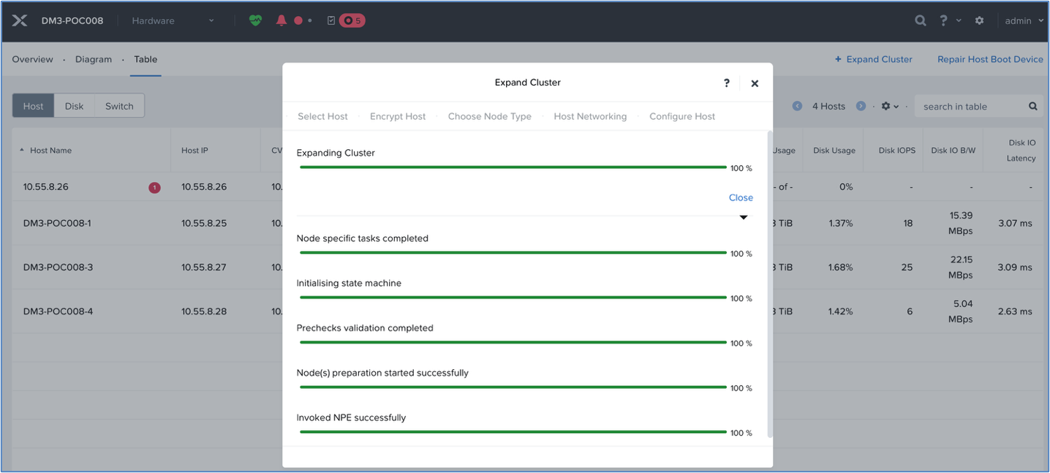Click Node specific tasks completed progress bar
Viewport: 1050px width, 473px height.
(x=513, y=253)
